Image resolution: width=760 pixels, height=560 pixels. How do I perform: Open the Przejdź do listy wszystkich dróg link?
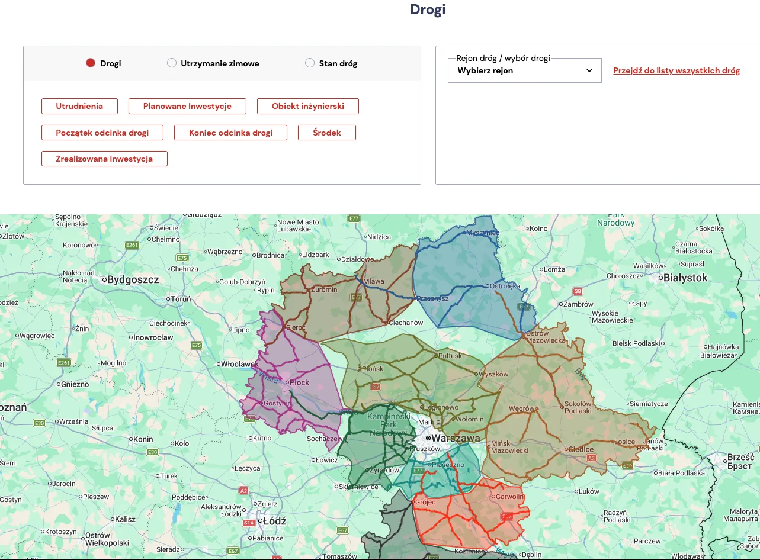click(x=676, y=70)
